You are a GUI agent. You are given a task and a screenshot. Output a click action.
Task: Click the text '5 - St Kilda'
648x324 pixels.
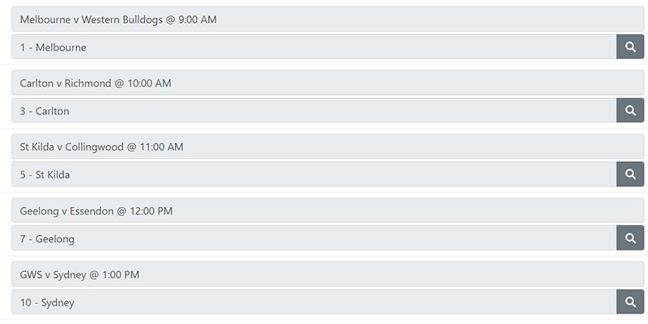click(x=45, y=175)
